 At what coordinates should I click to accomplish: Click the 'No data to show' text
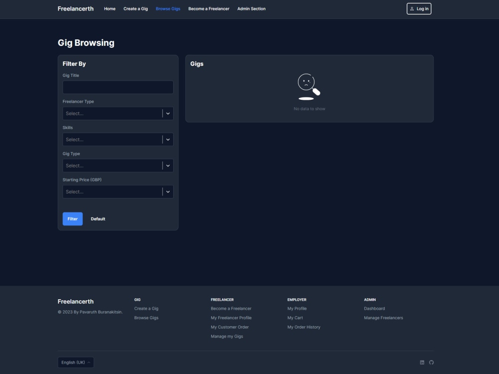(309, 109)
